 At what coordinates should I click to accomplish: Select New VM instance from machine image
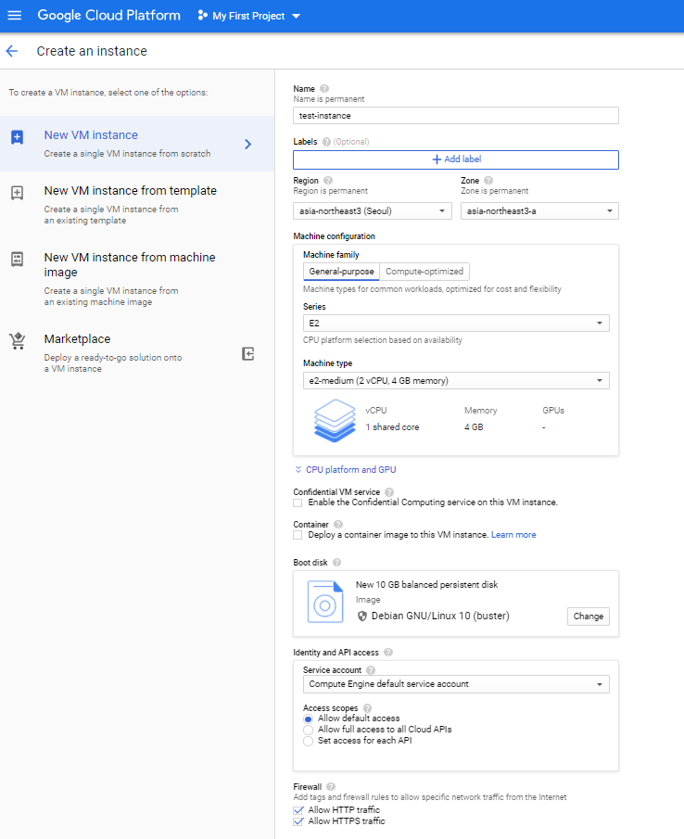click(137, 278)
